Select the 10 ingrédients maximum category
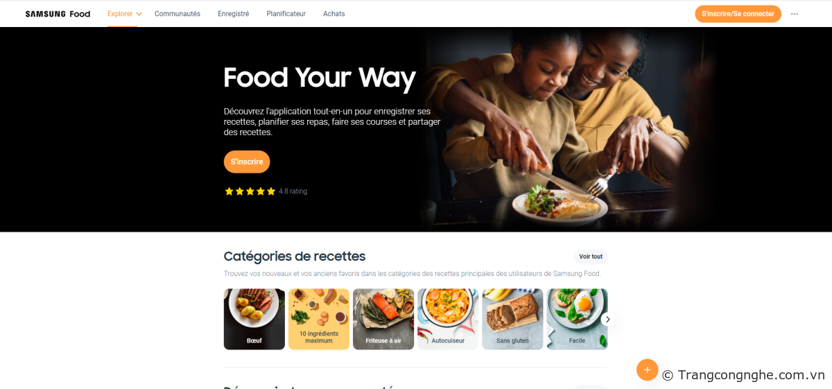 point(319,319)
